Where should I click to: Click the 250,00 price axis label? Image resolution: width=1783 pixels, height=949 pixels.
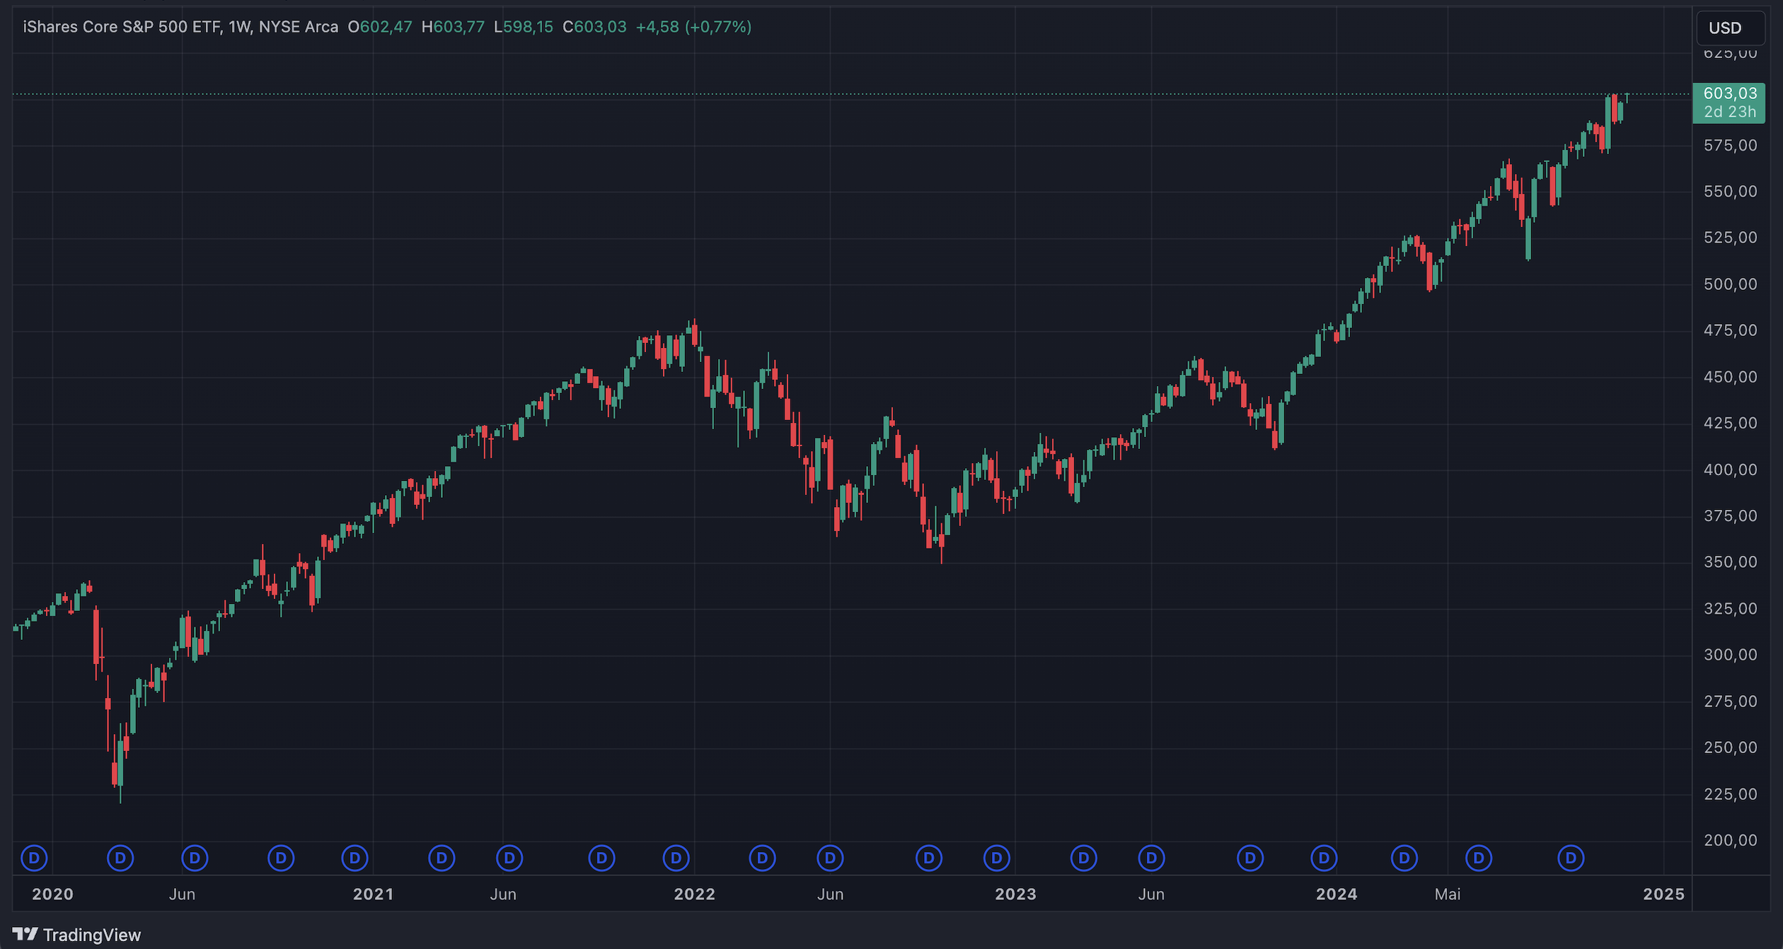point(1730,747)
